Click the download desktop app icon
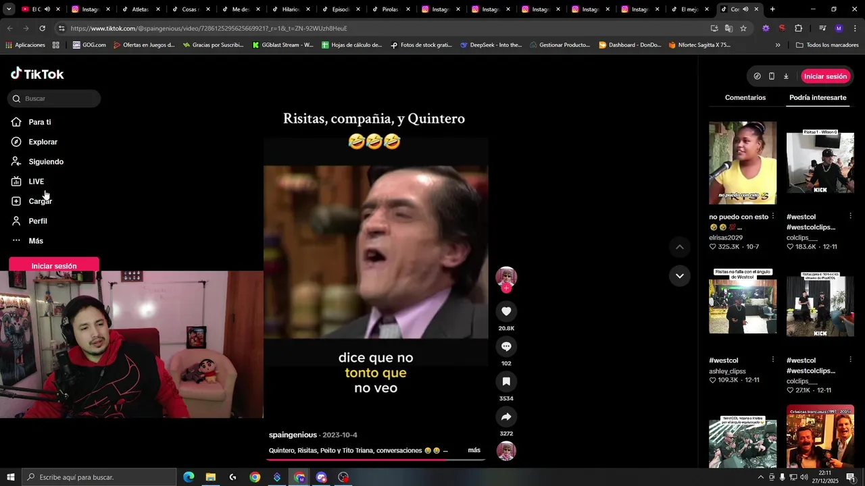Image resolution: width=865 pixels, height=486 pixels. 786,76
